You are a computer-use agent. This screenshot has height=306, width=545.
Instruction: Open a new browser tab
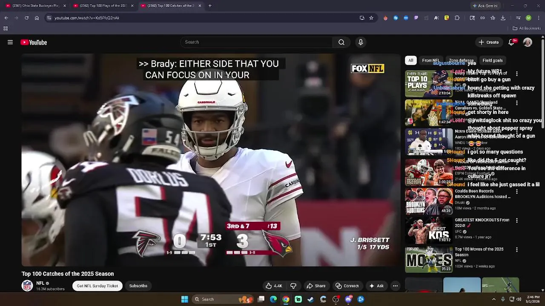(210, 6)
